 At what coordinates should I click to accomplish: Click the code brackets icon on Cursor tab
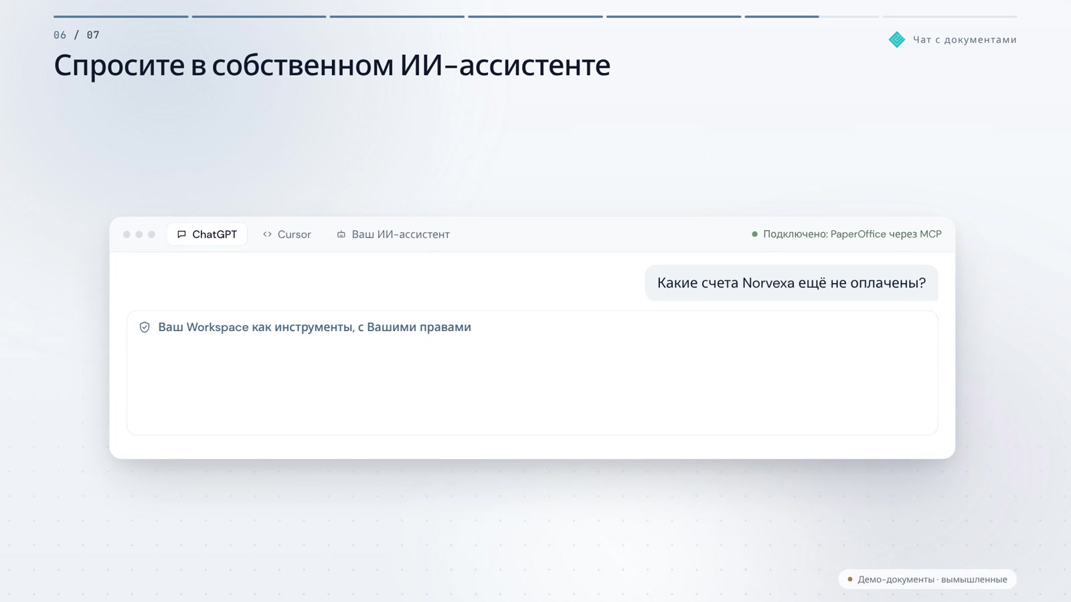pyautogui.click(x=267, y=234)
